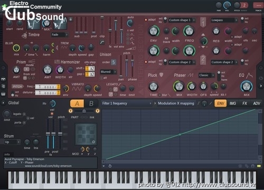Click the Pluck guitar pick icon

(x=161, y=75)
